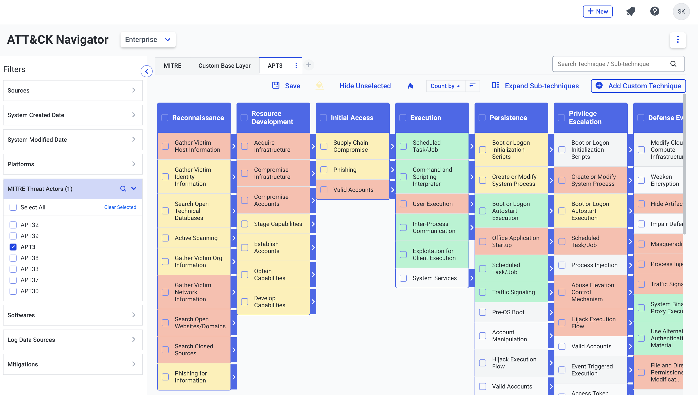Image resolution: width=698 pixels, height=395 pixels.
Task: Search within MITRE Threat Actors filter
Action: [x=123, y=189]
